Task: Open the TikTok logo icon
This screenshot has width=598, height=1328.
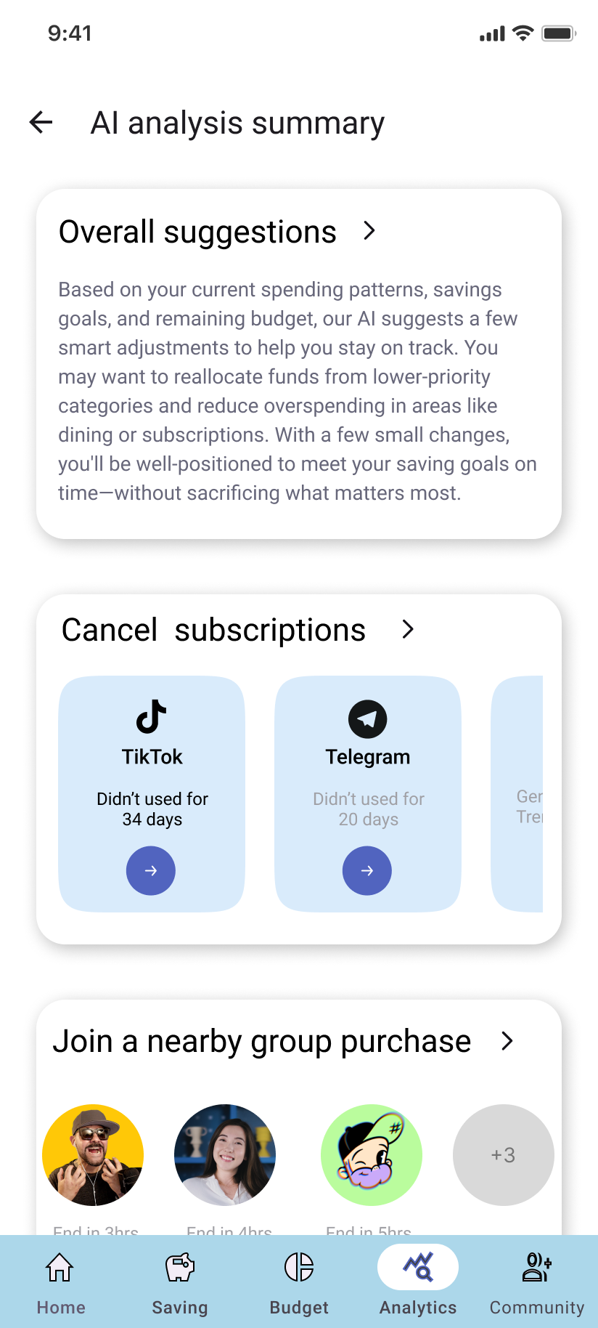Action: click(152, 717)
